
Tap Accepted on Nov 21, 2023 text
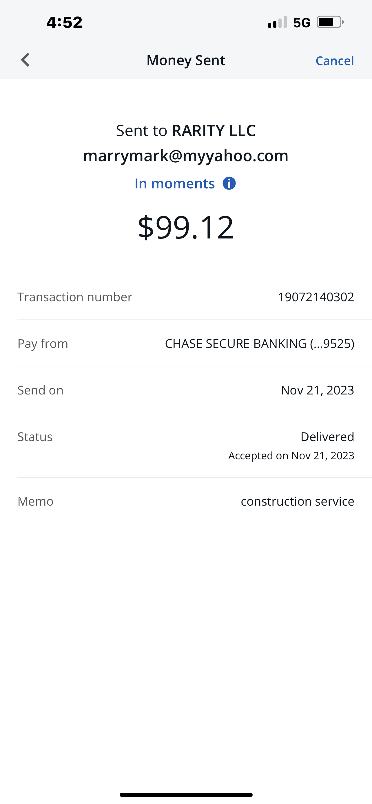tap(291, 456)
